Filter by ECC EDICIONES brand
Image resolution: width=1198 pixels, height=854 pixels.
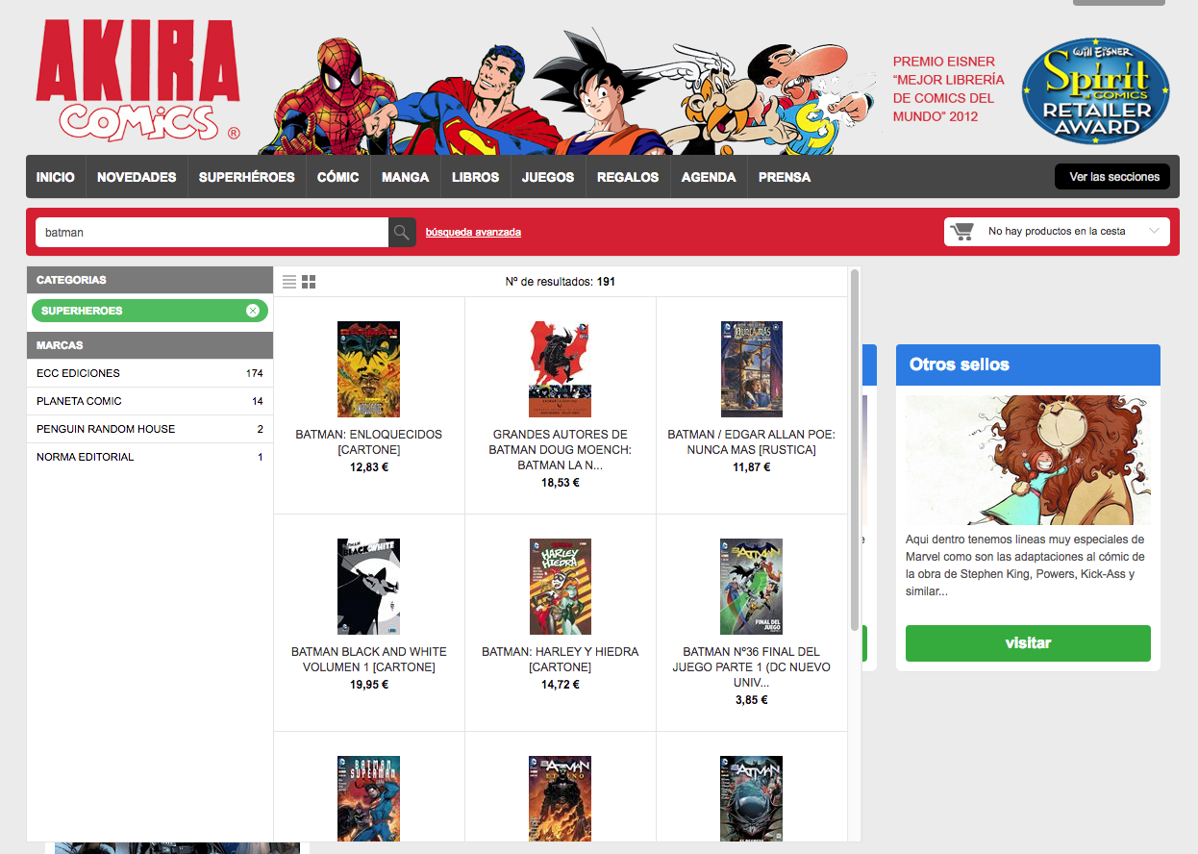click(150, 373)
